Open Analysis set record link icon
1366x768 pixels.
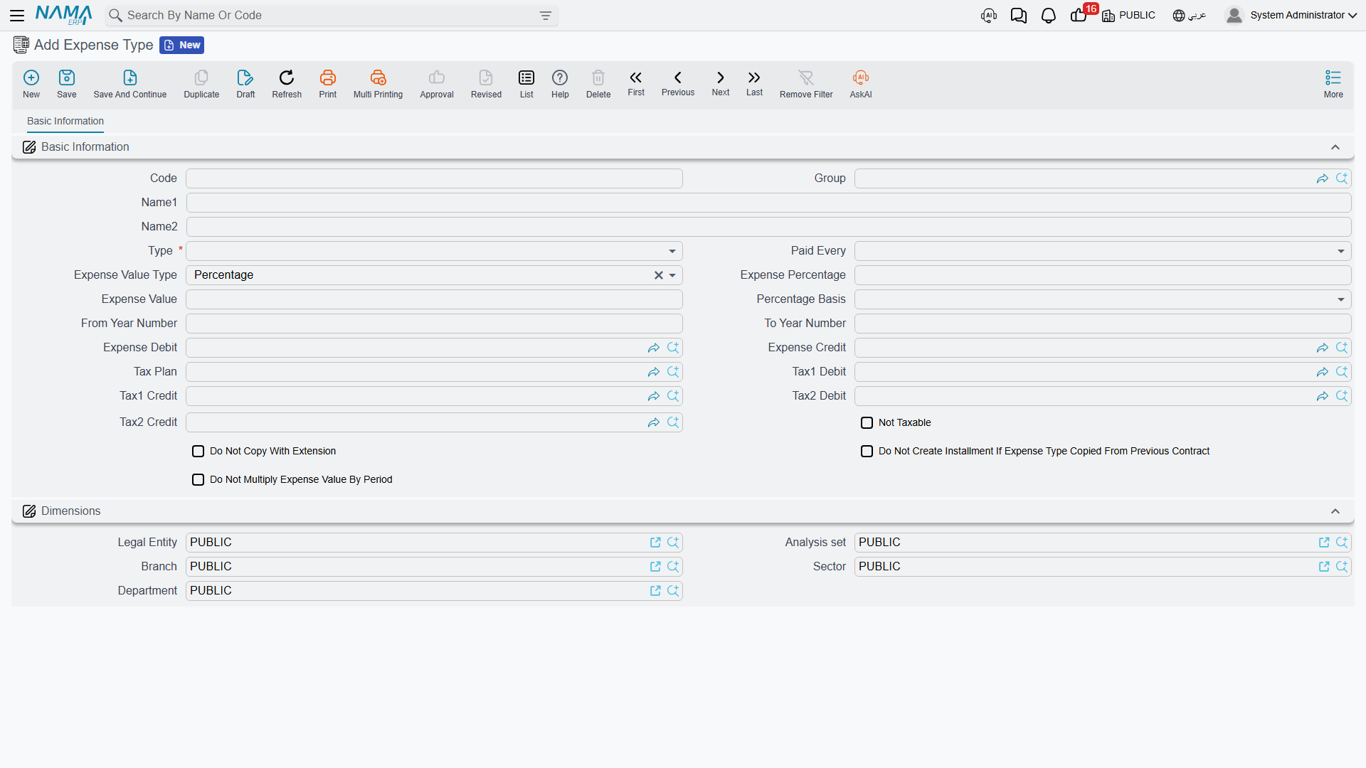click(1324, 543)
